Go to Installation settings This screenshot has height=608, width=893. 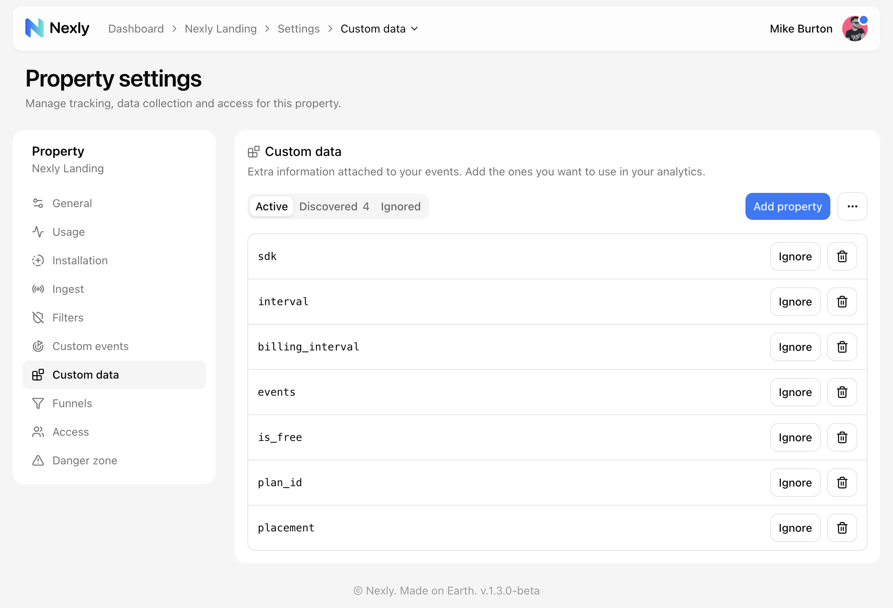tap(114, 260)
